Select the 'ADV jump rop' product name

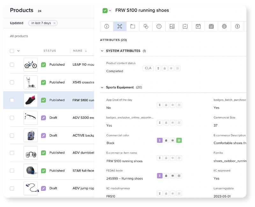[x=83, y=188]
